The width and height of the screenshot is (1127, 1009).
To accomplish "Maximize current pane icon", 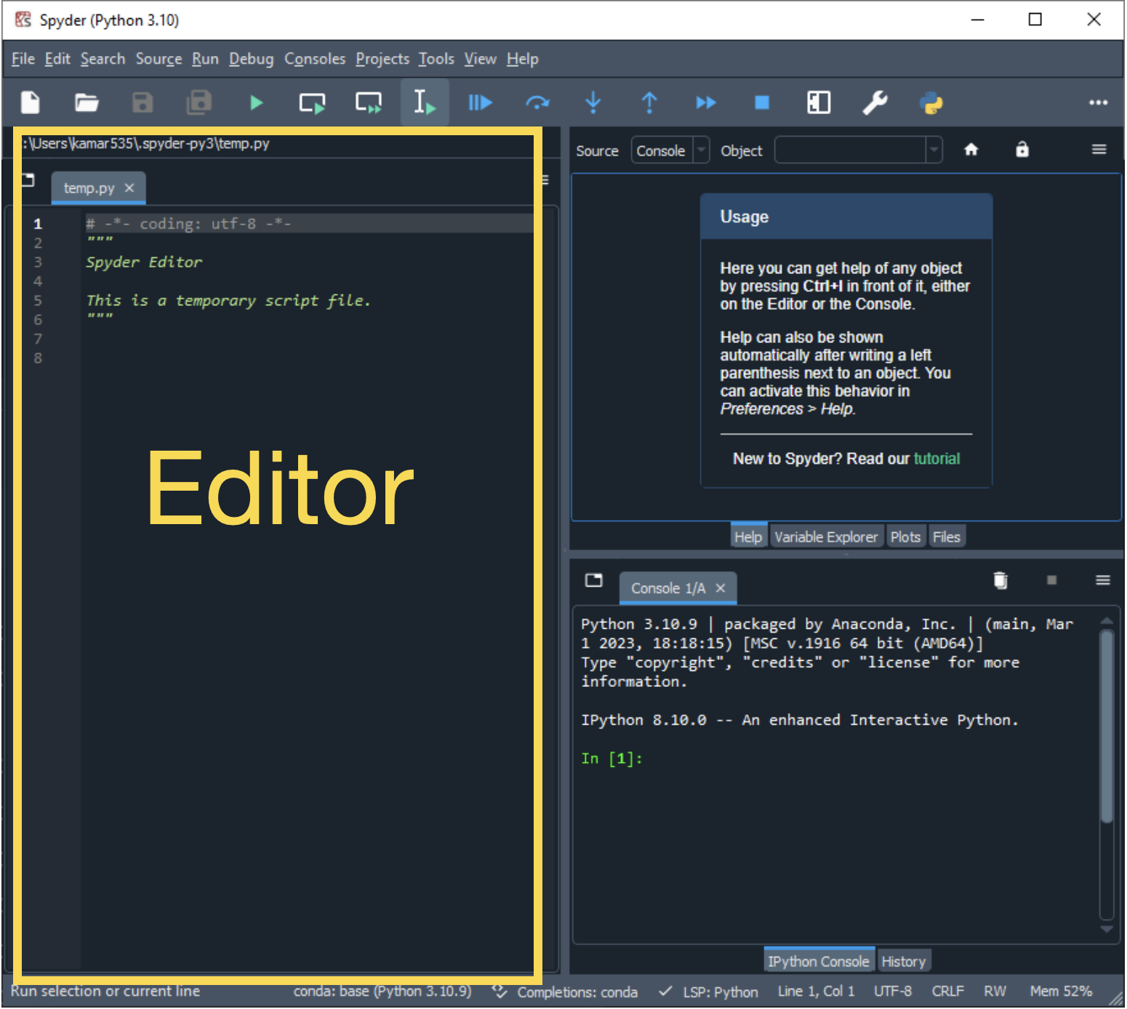I will click(819, 102).
